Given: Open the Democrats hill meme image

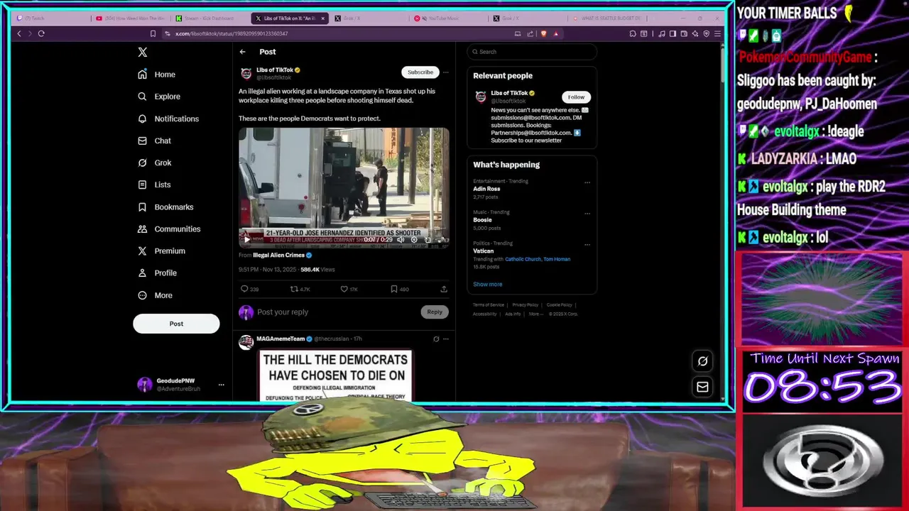Looking at the screenshot, I should (x=335, y=375).
